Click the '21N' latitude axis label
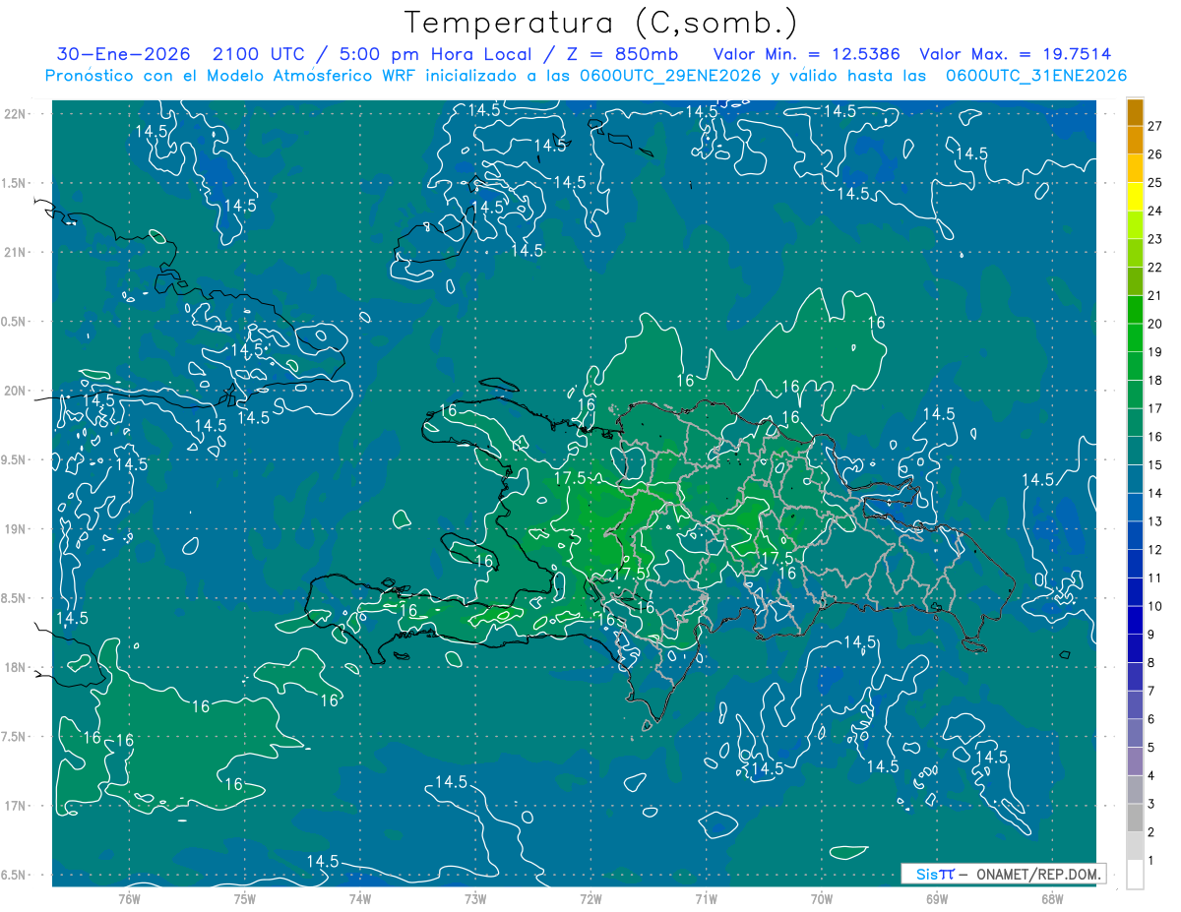 click(x=17, y=252)
